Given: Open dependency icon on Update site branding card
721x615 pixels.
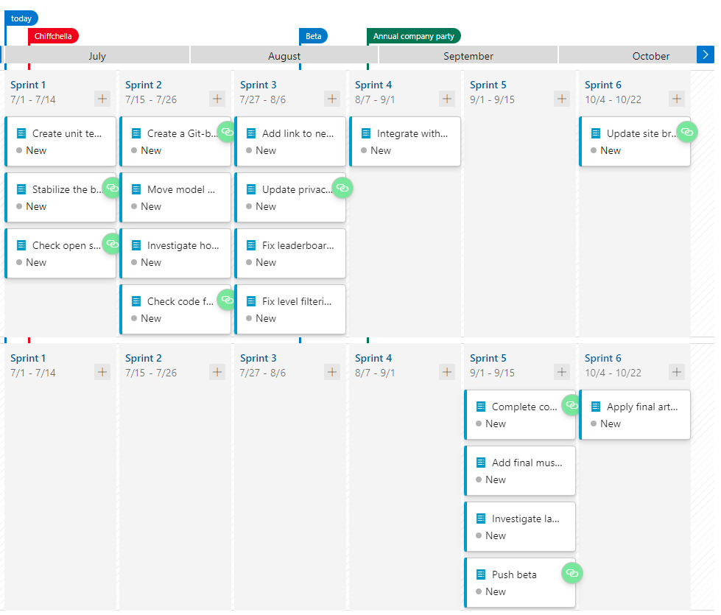Looking at the screenshot, I should click(687, 132).
